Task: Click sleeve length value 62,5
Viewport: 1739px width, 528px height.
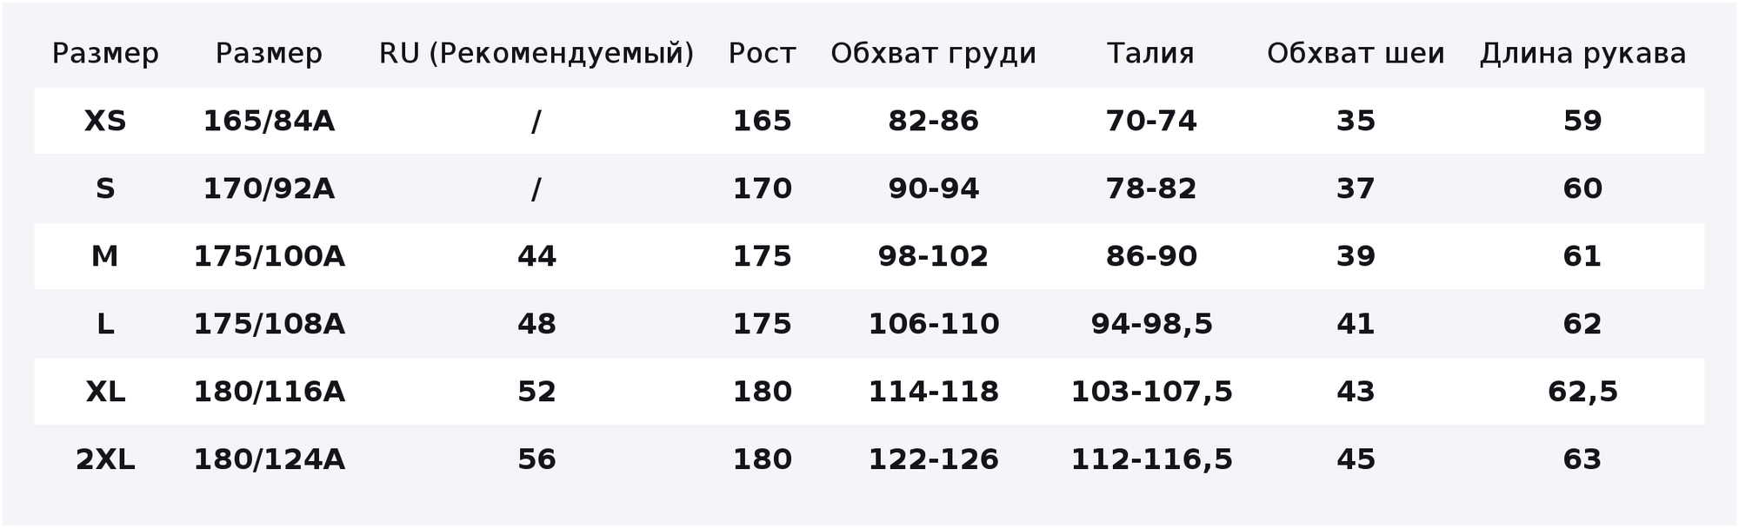Action: pos(1582,392)
